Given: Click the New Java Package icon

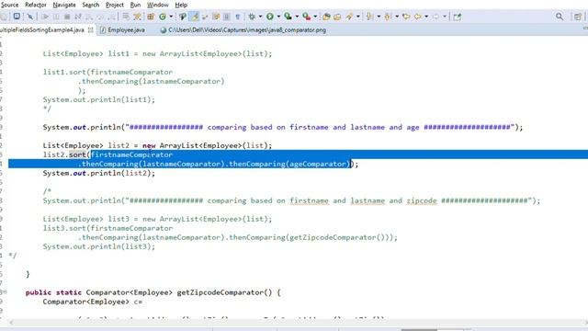Looking at the screenshot, I should pyautogui.click(x=151, y=17).
